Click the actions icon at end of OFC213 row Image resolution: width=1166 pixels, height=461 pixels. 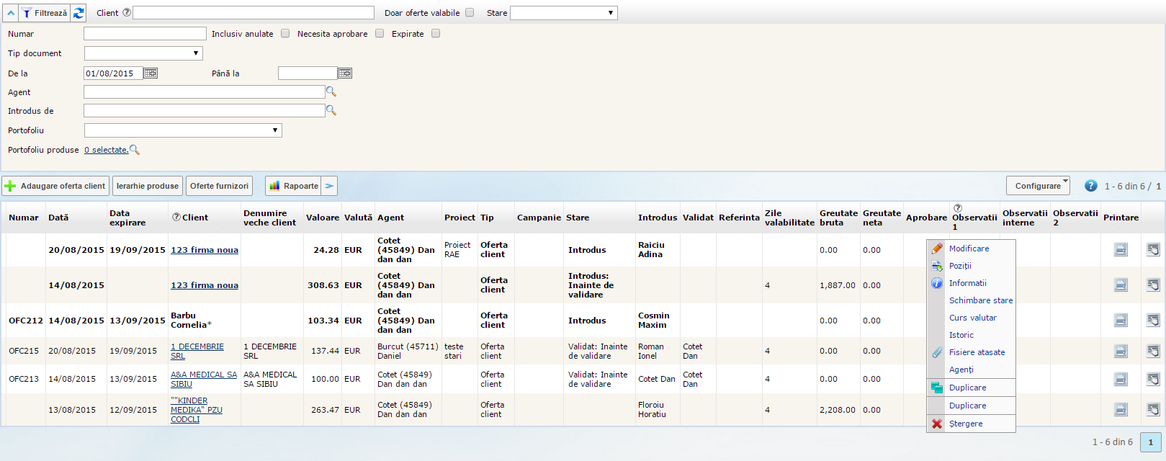click(x=1153, y=379)
